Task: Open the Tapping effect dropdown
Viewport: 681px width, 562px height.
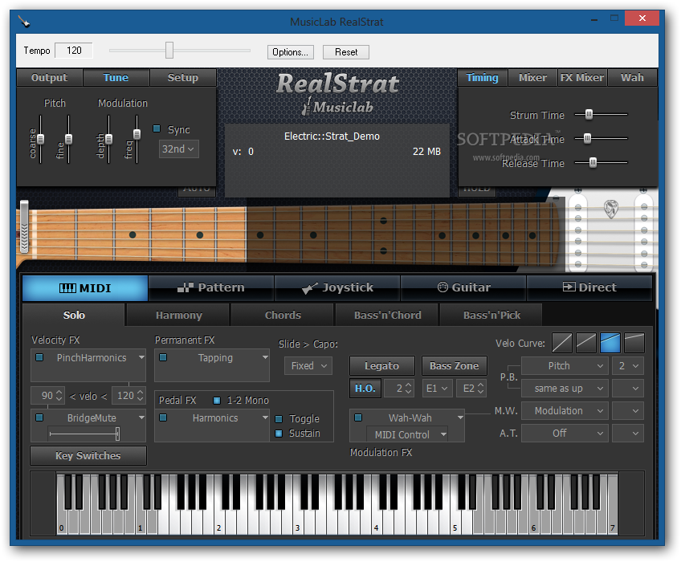Action: pyautogui.click(x=265, y=357)
